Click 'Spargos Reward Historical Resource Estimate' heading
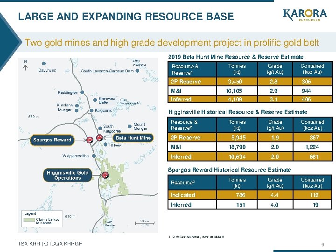This screenshot has height=252, width=336. tap(230, 170)
